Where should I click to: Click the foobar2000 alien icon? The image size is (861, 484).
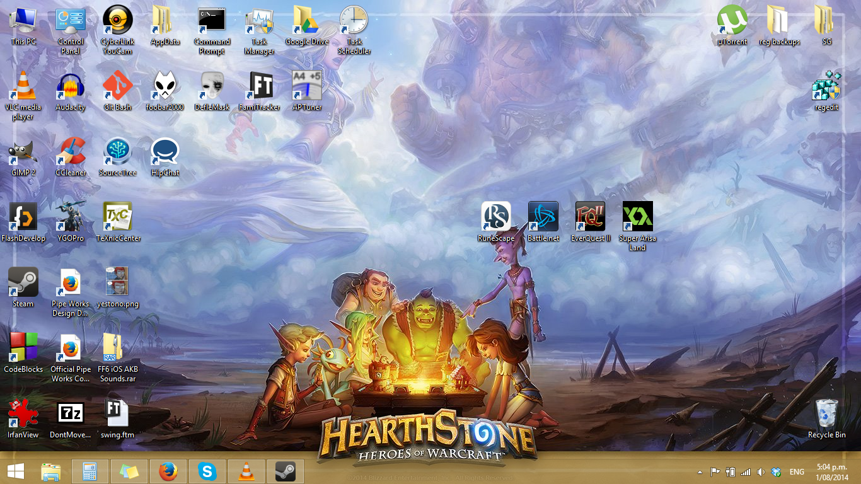click(x=165, y=91)
